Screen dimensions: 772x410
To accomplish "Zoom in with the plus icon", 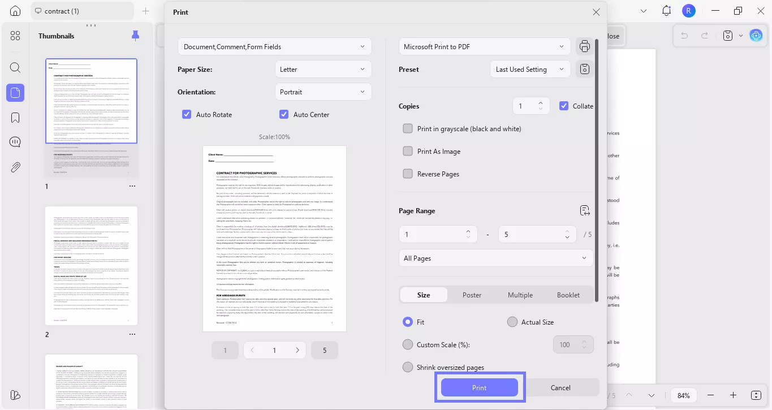I will [x=733, y=395].
